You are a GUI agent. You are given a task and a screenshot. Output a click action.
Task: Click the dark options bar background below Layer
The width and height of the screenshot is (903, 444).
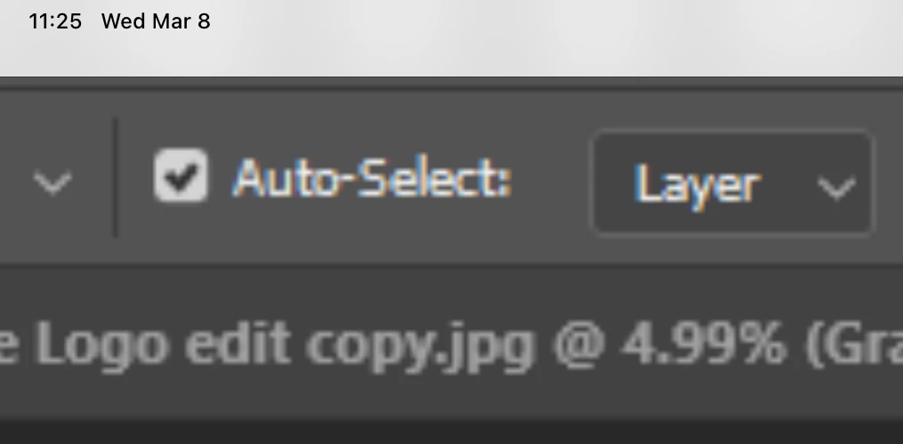tap(733, 251)
